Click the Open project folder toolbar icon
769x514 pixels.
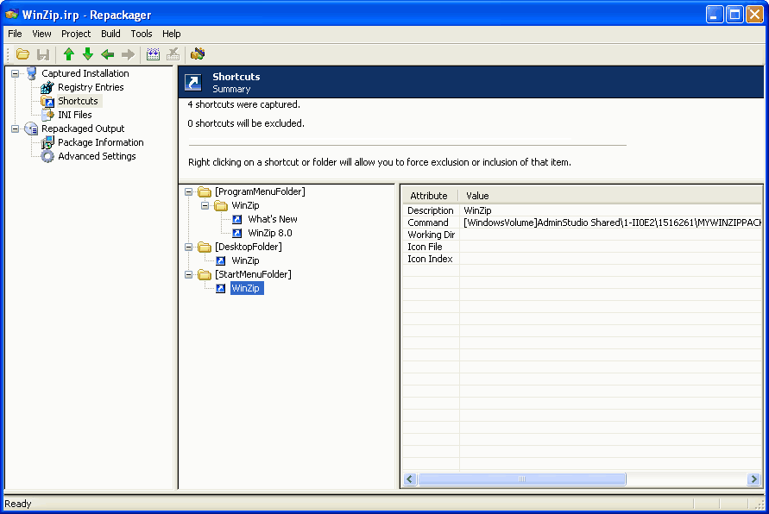[23, 54]
